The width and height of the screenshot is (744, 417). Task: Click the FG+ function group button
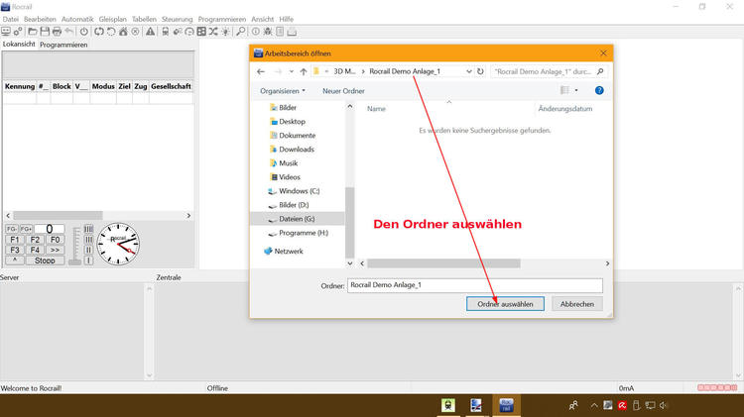(26, 229)
